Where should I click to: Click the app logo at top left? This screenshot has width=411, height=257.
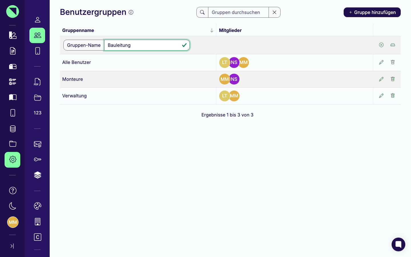point(13,11)
